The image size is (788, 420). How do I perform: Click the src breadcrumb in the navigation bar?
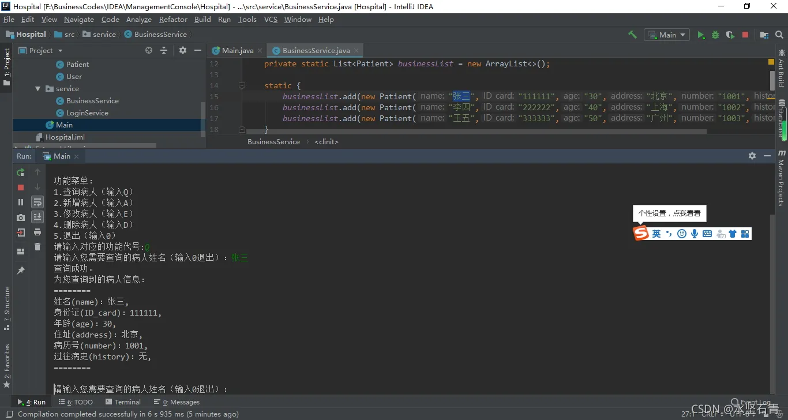pyautogui.click(x=64, y=35)
